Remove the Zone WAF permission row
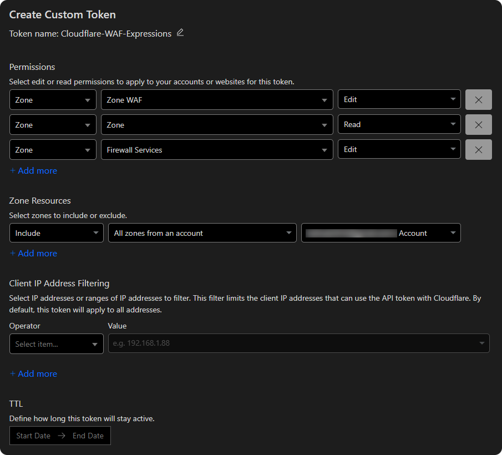This screenshot has height=455, width=502. point(478,100)
